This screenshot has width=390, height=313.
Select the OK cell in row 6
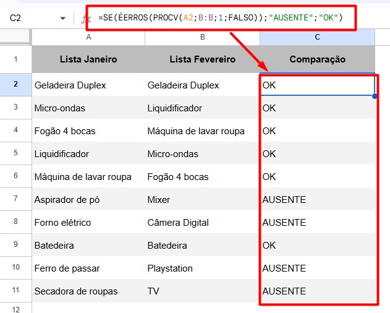[317, 176]
